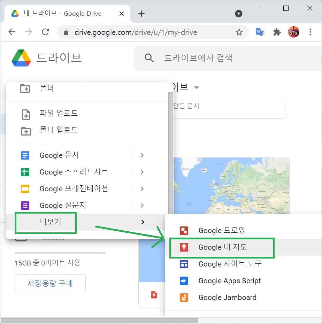The width and height of the screenshot is (322, 324).
Task: Click the search magnifier icon
Action: [149, 58]
